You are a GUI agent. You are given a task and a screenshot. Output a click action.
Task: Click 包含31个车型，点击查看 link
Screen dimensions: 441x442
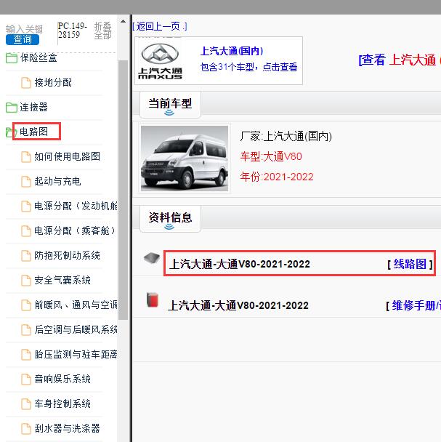click(x=248, y=68)
